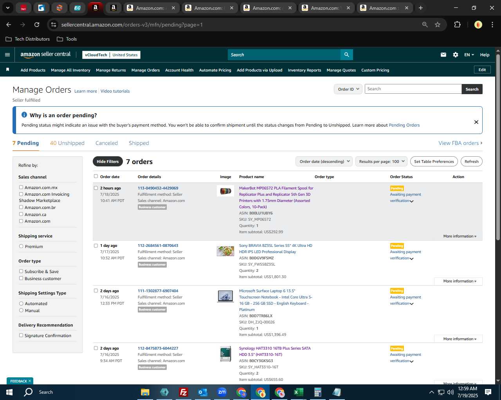Click the bookmark flag icon in nav bar

click(x=7, y=70)
